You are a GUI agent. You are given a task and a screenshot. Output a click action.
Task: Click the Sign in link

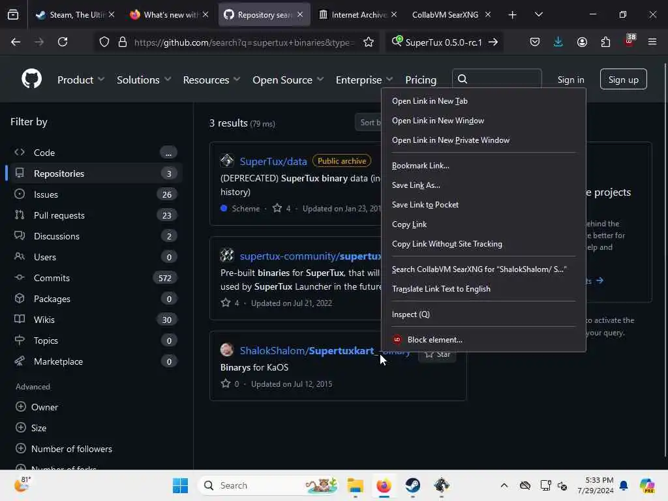coord(570,80)
